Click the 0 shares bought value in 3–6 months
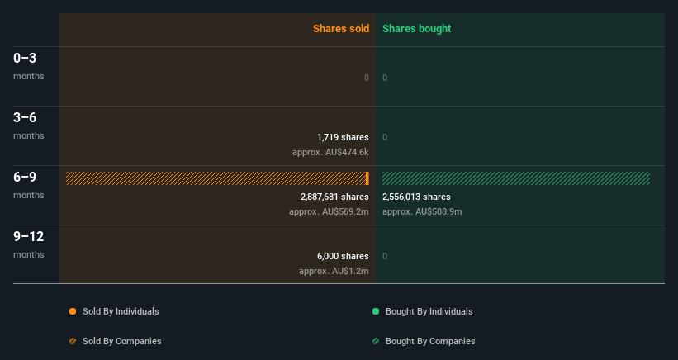678x360 pixels. point(385,137)
